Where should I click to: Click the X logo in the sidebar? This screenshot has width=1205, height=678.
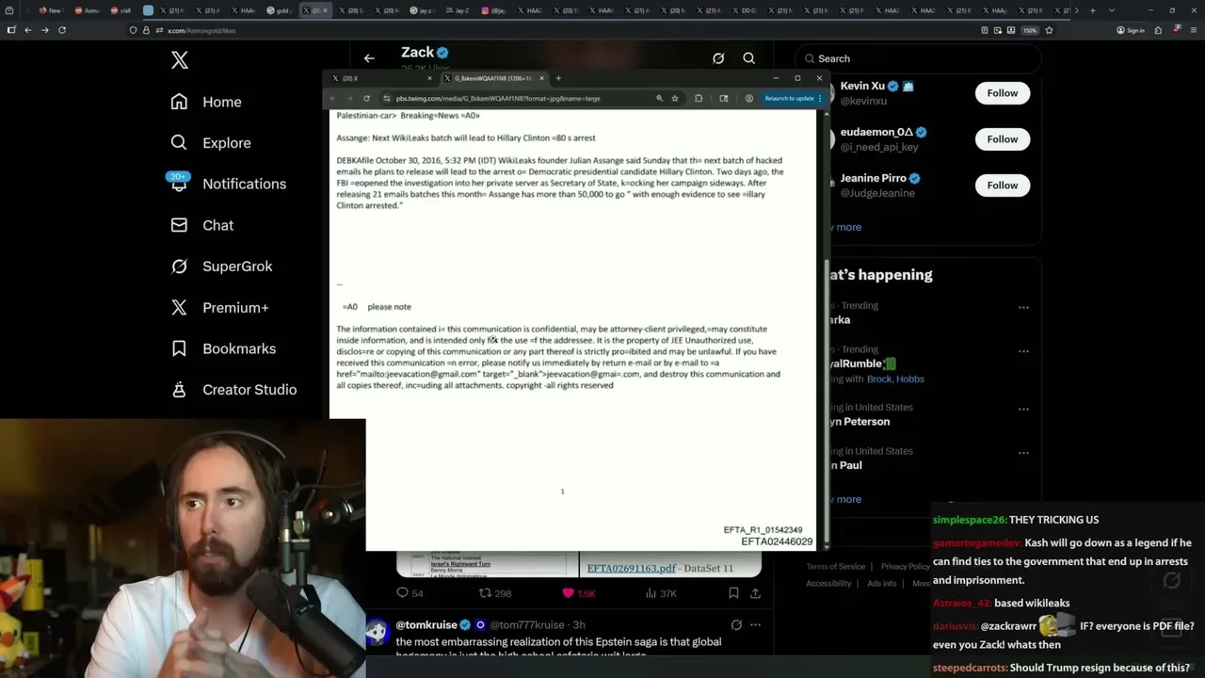(180, 61)
